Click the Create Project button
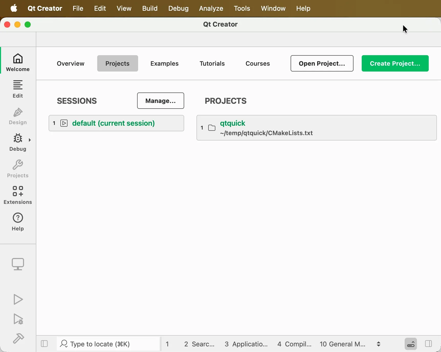The height and width of the screenshot is (352, 441). click(395, 63)
